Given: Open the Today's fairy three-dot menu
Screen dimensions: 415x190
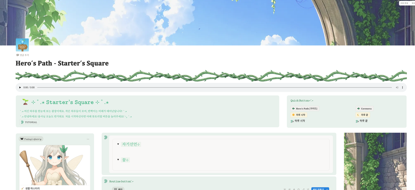Looking at the screenshot, I should tap(88, 139).
